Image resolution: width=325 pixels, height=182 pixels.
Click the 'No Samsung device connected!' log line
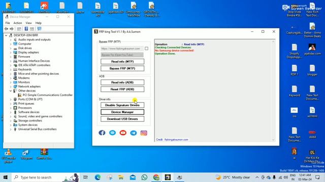174,51
